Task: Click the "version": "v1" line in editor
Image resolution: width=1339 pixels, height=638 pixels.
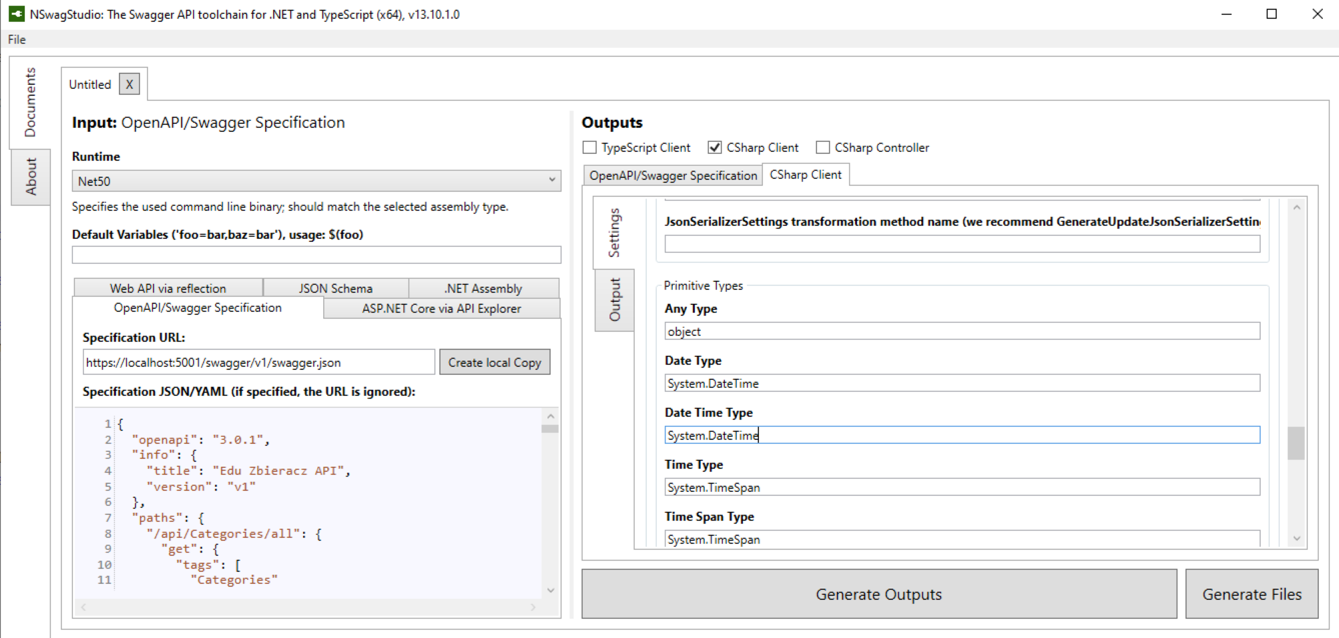Action: [x=201, y=487]
